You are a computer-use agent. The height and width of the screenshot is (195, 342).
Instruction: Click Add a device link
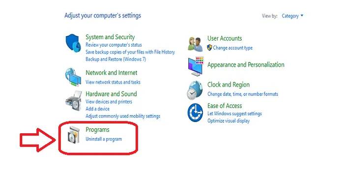[x=97, y=109]
